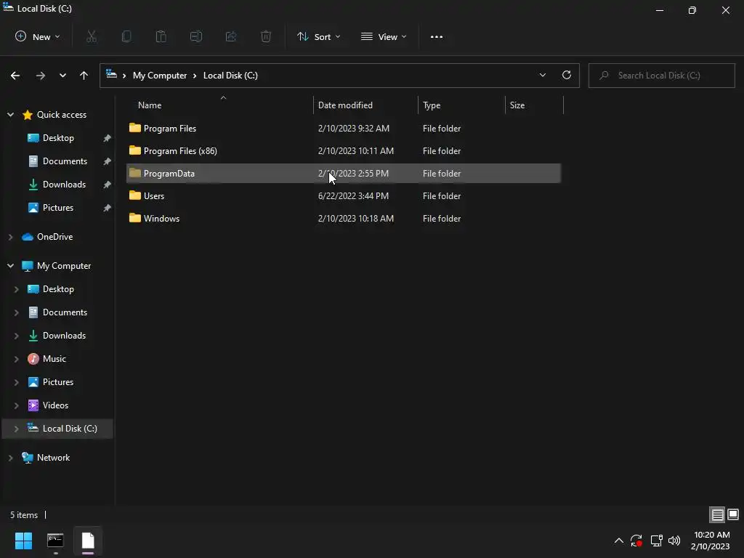Collapse the Quick access tree section
This screenshot has height=558, width=744.
[10, 114]
